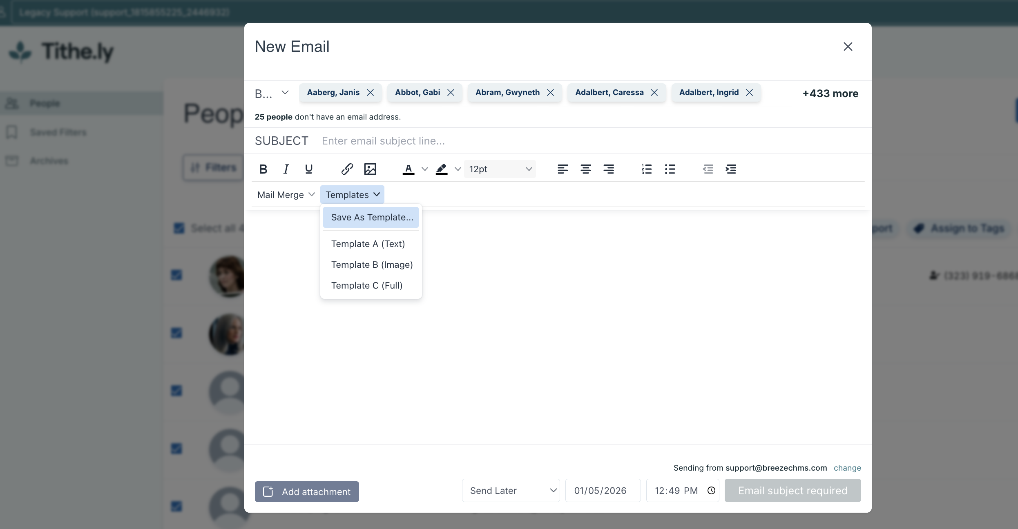
Task: Toggle underline formatting
Action: tap(309, 169)
